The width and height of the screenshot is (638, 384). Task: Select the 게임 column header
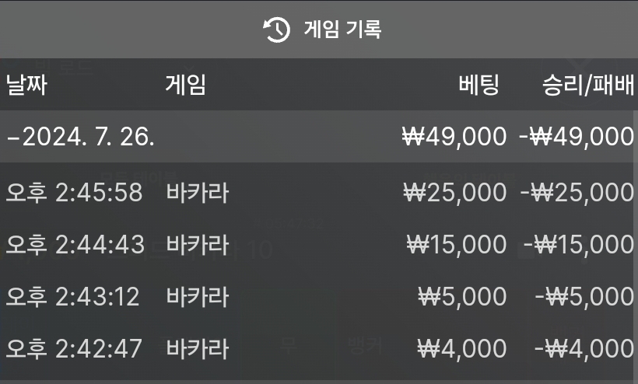click(x=185, y=85)
